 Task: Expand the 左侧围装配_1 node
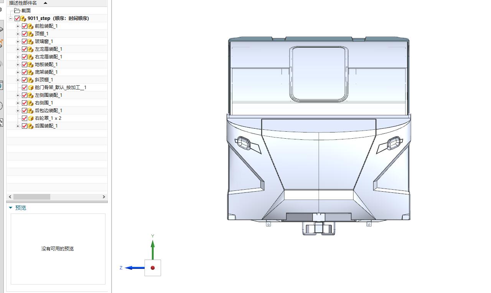tap(18, 95)
